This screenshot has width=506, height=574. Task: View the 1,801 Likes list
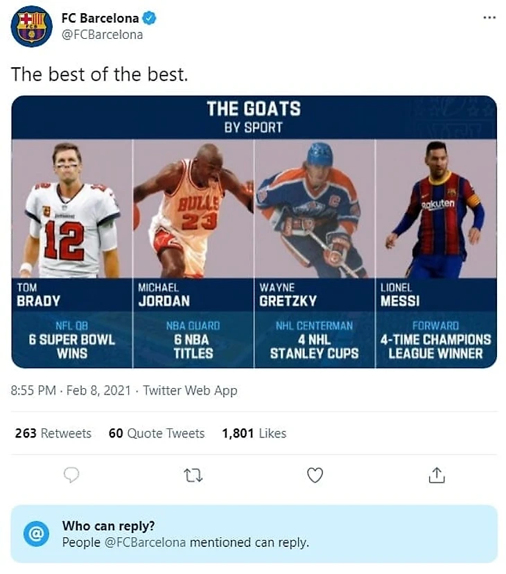[254, 433]
